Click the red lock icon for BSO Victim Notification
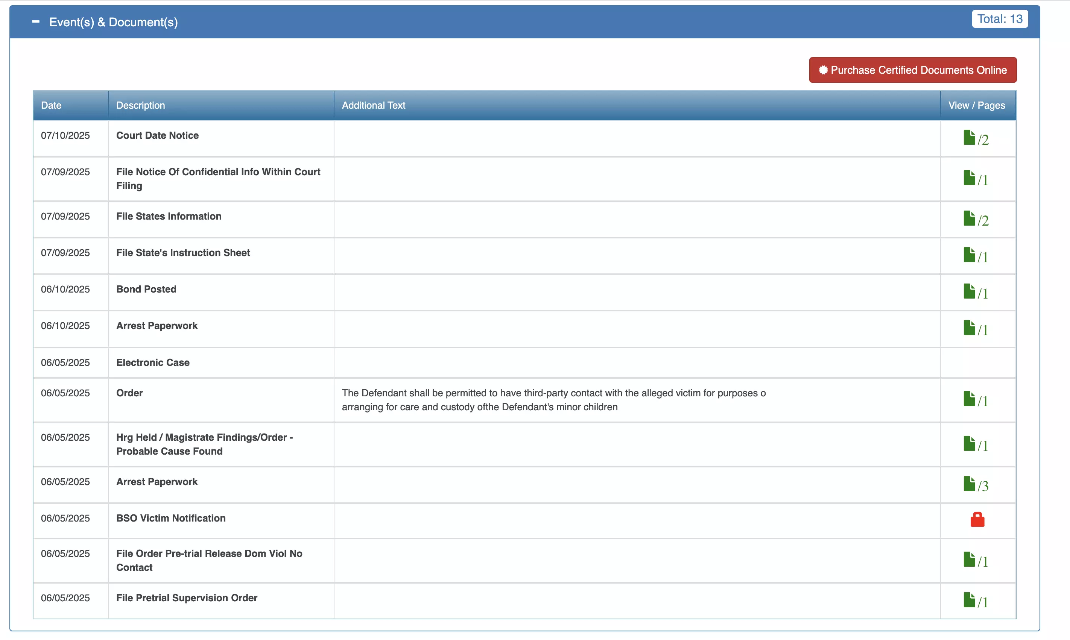 coord(977,520)
